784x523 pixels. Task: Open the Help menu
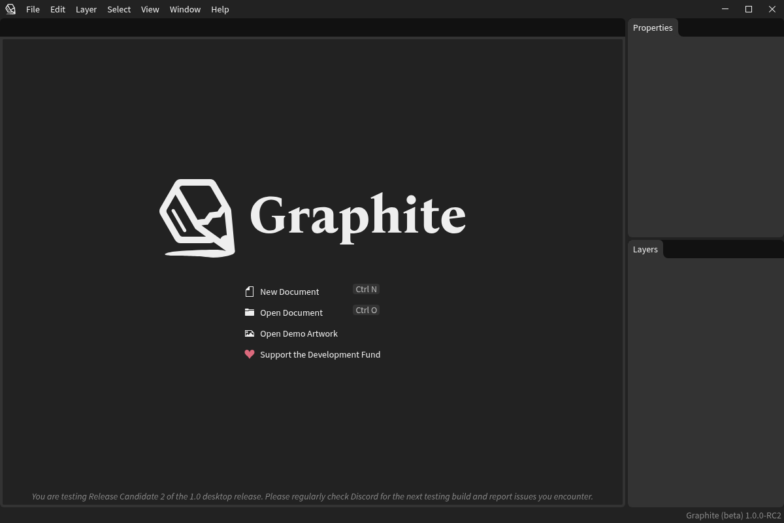point(220,9)
